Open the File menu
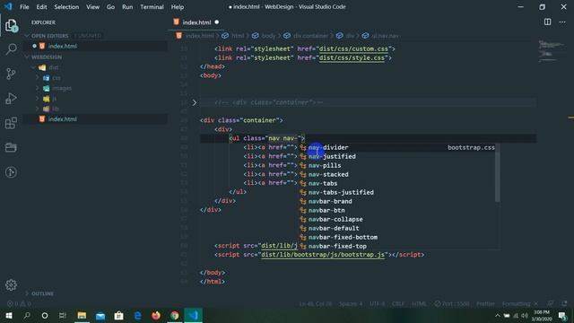The width and height of the screenshot is (574, 323). 24,7
